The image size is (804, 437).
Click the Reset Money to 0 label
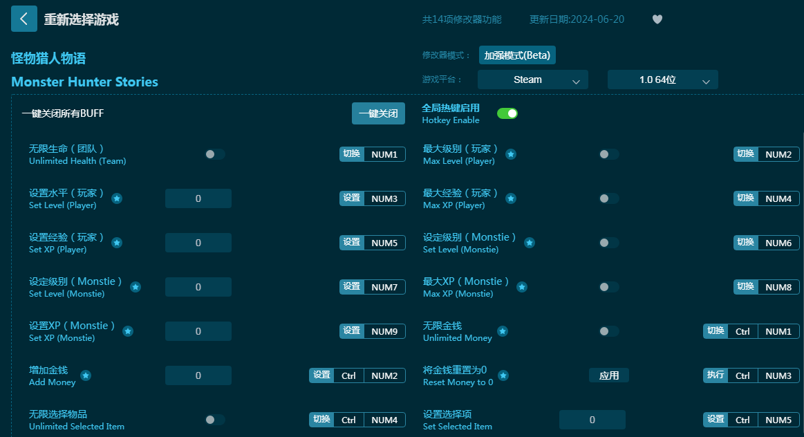(x=458, y=382)
